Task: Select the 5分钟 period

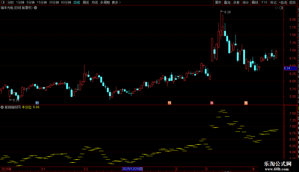Action: (x=30, y=2)
